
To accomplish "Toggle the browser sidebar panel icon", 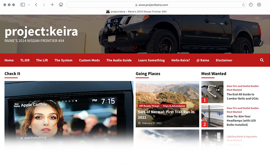I will click(23, 5).
